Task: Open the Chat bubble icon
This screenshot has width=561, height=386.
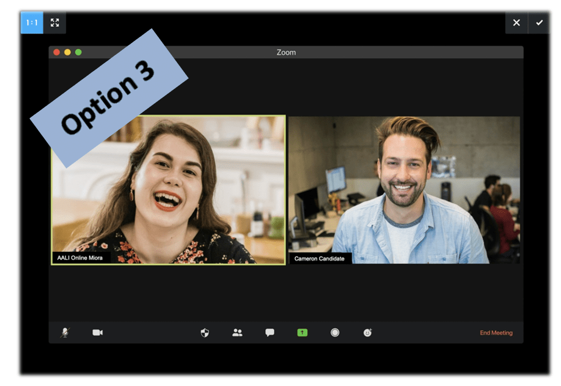Action: 270,333
